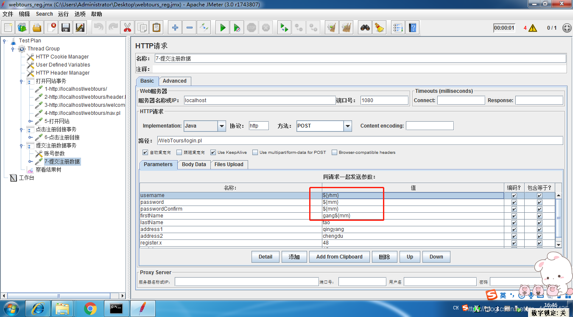Click the Clear All double broom icon
Screen dimensions: 573x317
(x=347, y=28)
